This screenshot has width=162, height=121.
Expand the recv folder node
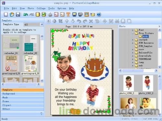click(133, 49)
